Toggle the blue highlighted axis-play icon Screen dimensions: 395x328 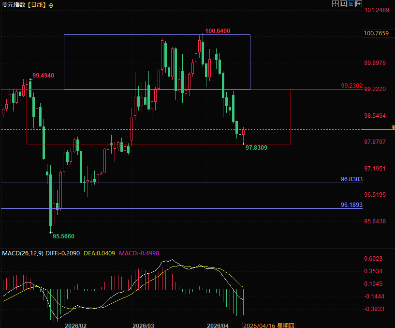tap(351, 4)
